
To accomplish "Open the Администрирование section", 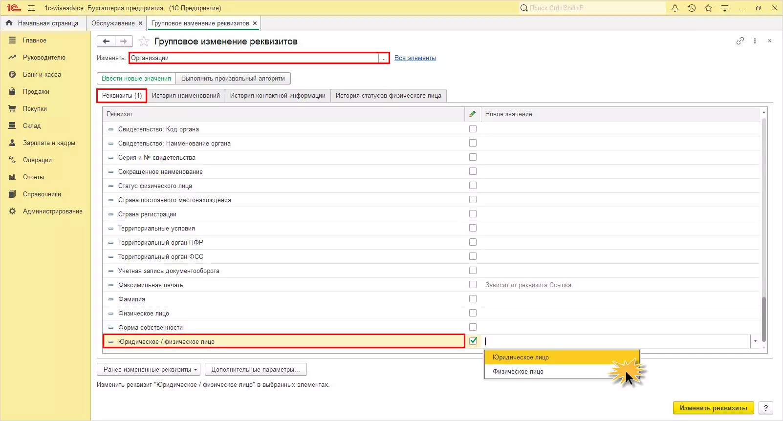I will [53, 211].
